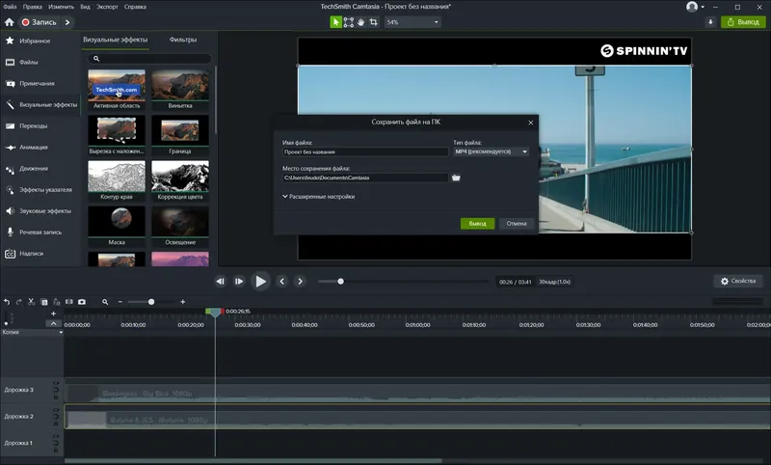
Task: Click the timeline zoom slider handle
Action: (150, 302)
